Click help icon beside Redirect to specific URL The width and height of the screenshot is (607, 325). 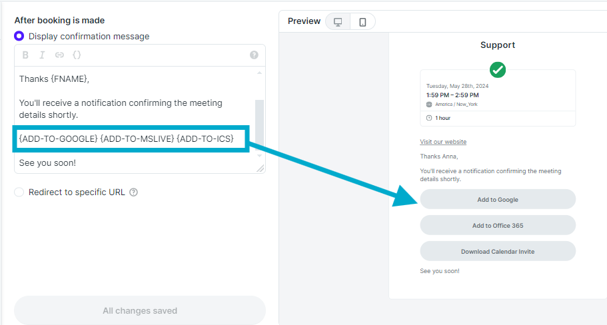point(133,192)
